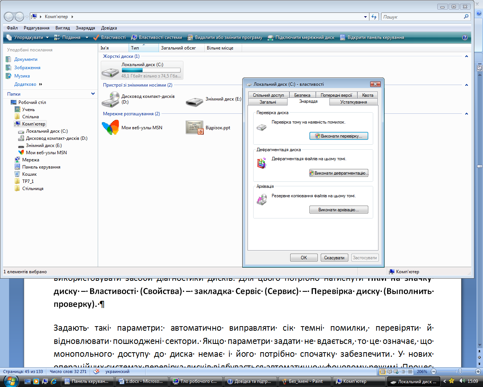Open Упорядкувати dropdown in toolbar
This screenshot has width=483, height=387.
coord(28,37)
